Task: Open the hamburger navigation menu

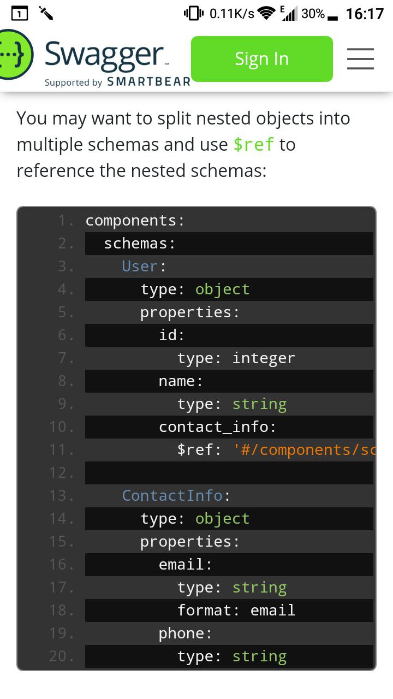Action: point(360,59)
